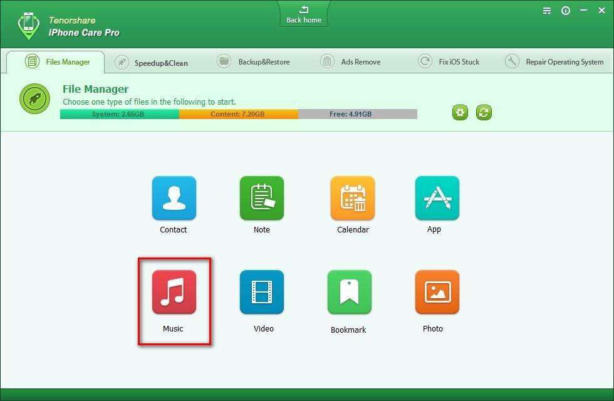Switch to the Repair Operating System tab
Screen dimensions: 614x401
(x=554, y=61)
